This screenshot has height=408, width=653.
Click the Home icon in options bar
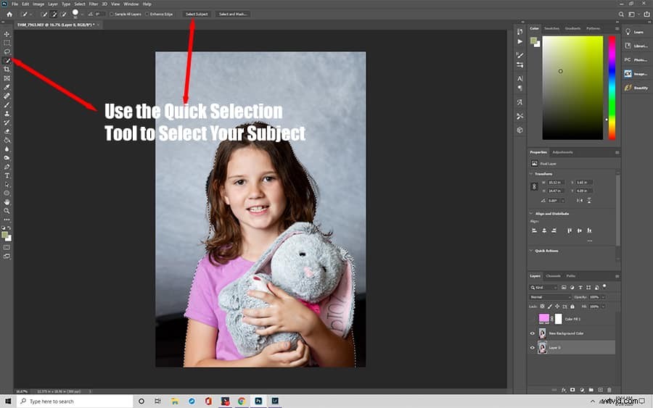[9, 14]
